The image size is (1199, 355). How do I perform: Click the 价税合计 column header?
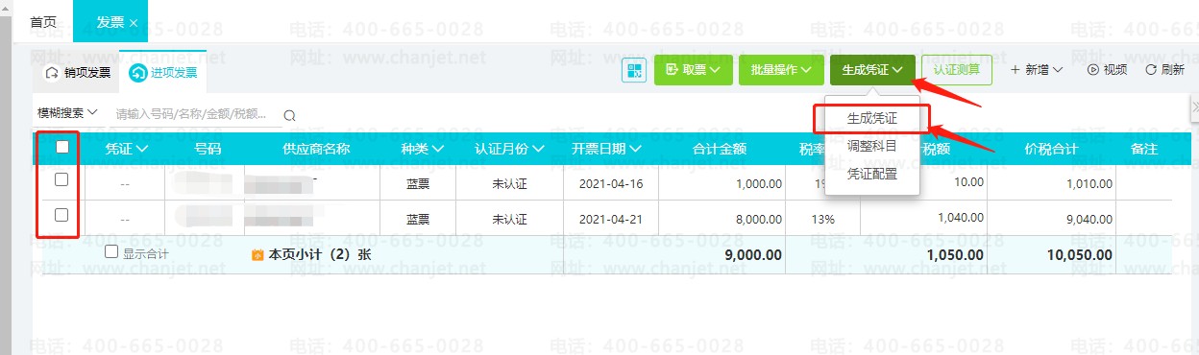click(1051, 149)
